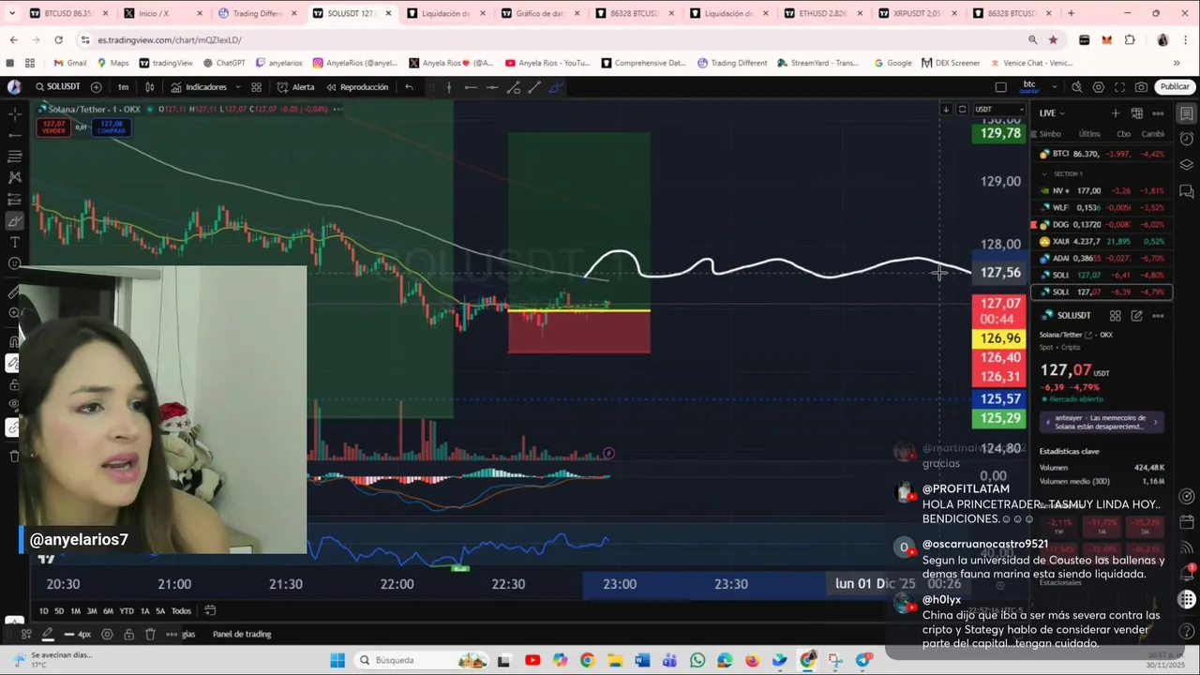
Task: Collapse SECTION 1 in the watchlist
Action: (1045, 173)
